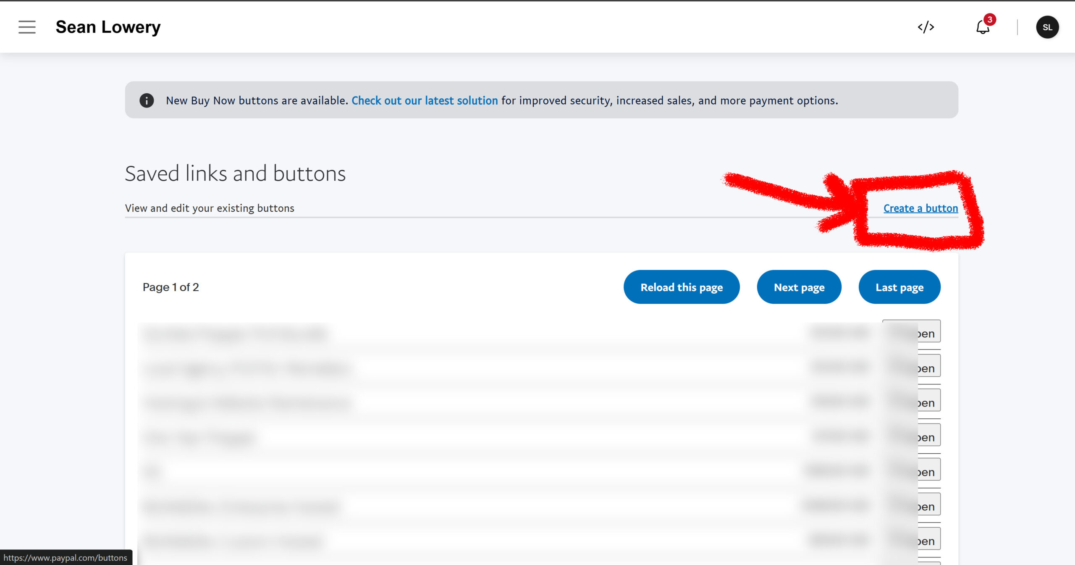
Task: Go to the Next page
Action: [x=799, y=287]
